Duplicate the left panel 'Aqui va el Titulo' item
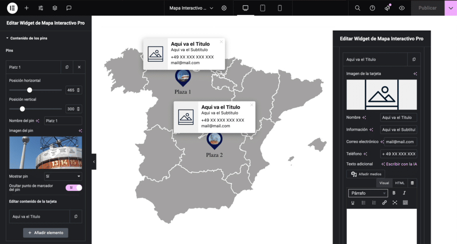This screenshot has height=244, width=457. [76, 217]
